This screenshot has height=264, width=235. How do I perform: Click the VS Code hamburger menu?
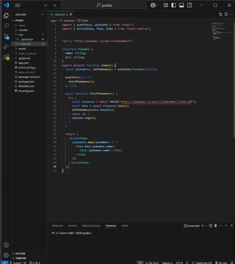[x=17, y=5]
